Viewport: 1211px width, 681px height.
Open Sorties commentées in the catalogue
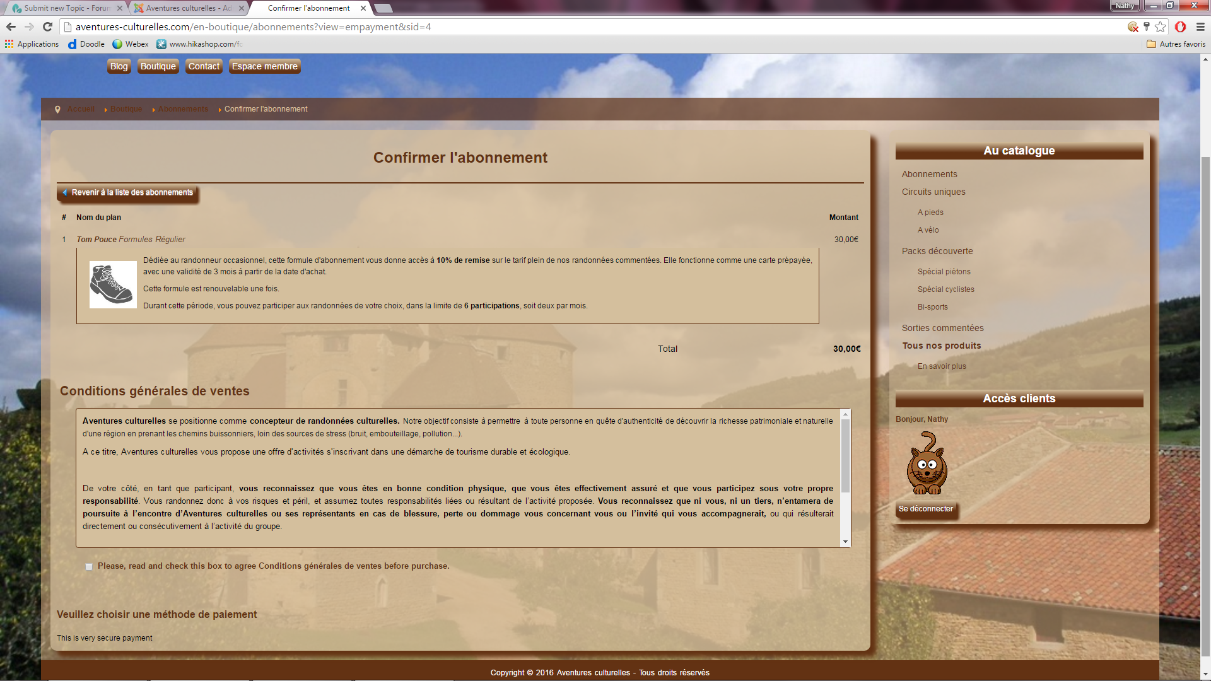[942, 328]
